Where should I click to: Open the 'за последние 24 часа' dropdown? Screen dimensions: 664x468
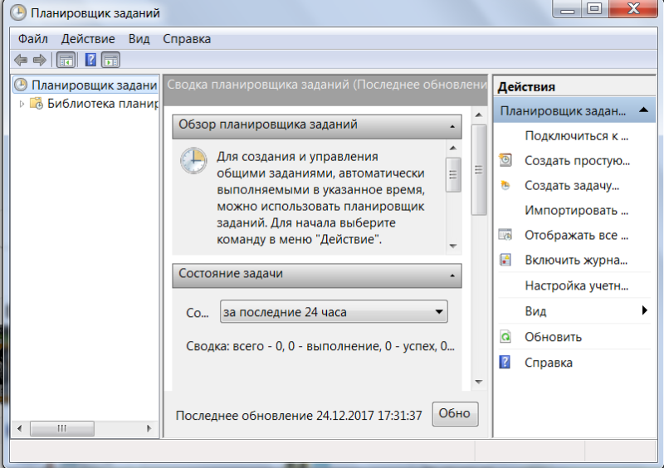[334, 312]
